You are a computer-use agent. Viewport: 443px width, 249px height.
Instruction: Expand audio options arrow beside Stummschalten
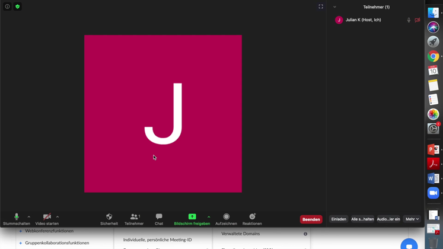click(29, 217)
